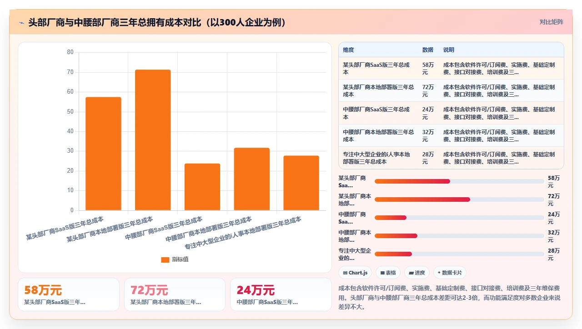Click x-axis label 中腰部厂商SaaS版三年总成本
Image resolution: width=582 pixels, height=329 pixels.
click(164, 229)
